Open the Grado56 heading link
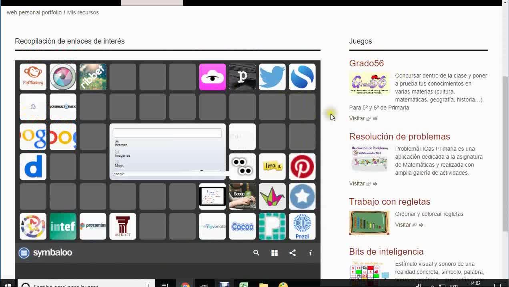 [367, 63]
